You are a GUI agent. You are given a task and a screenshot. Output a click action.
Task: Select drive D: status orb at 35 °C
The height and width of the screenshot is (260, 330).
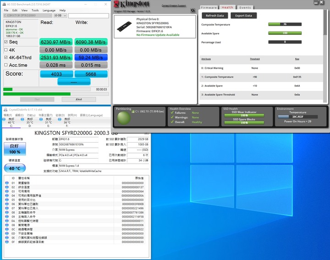(22, 119)
